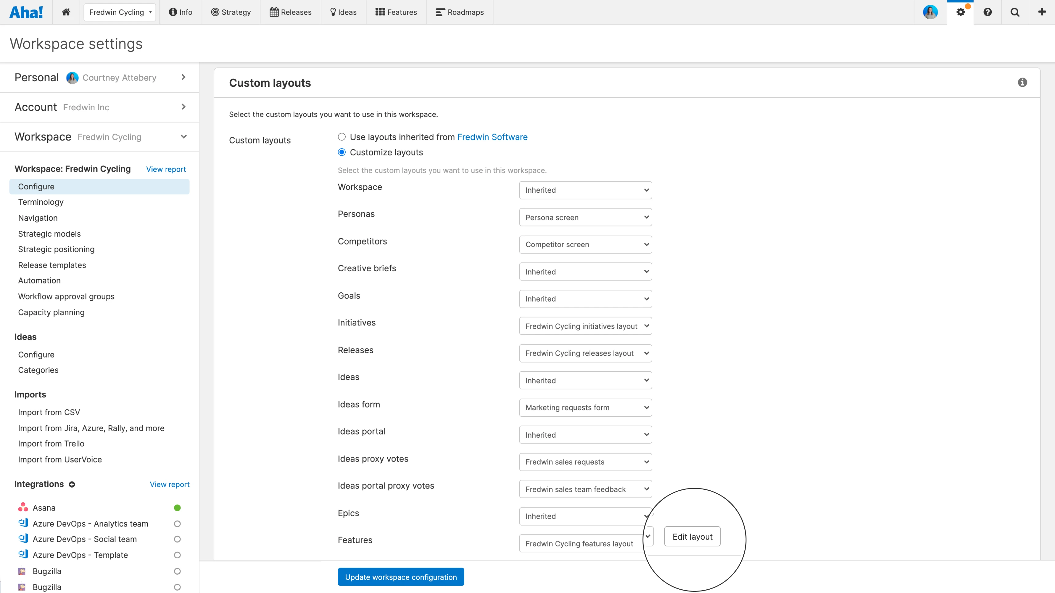Follow the Fredwin Software link
1055x593 pixels.
492,137
